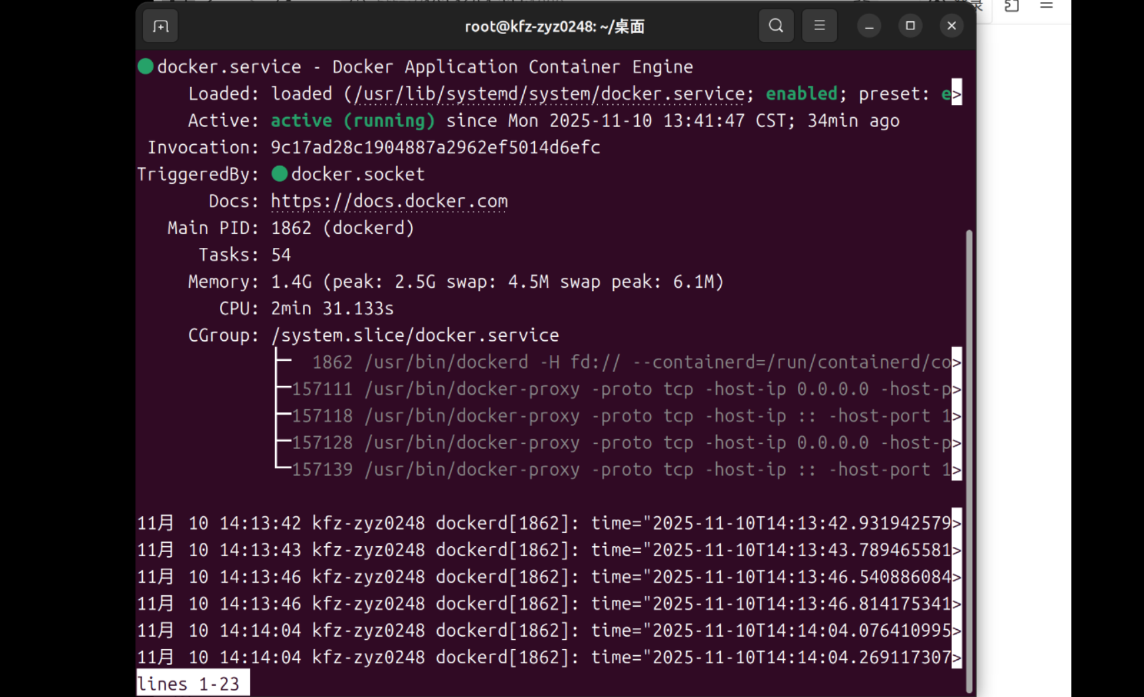The image size is (1144, 697).
Task: Open the https://docs.docker.com link
Action: pyautogui.click(x=389, y=201)
